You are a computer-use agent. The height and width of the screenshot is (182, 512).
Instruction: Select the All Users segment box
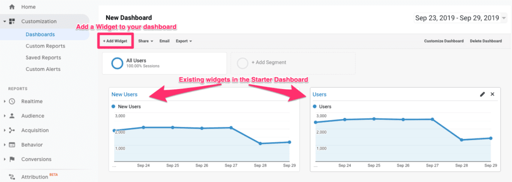tap(164, 63)
